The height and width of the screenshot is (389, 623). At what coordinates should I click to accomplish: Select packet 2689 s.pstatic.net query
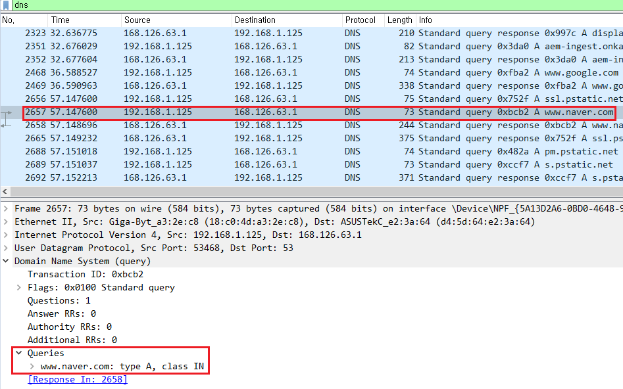click(x=312, y=165)
